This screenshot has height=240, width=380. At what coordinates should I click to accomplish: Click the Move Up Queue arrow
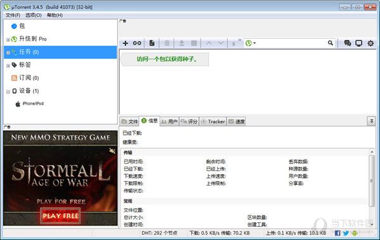coord(209,43)
